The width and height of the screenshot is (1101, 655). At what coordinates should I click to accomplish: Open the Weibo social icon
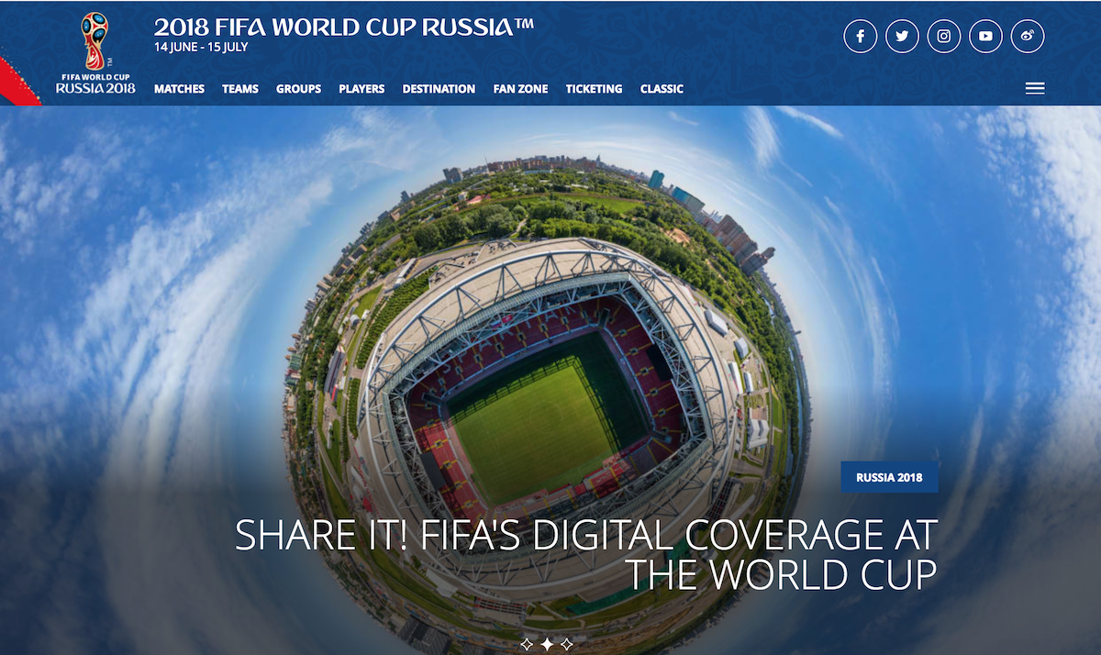1028,36
